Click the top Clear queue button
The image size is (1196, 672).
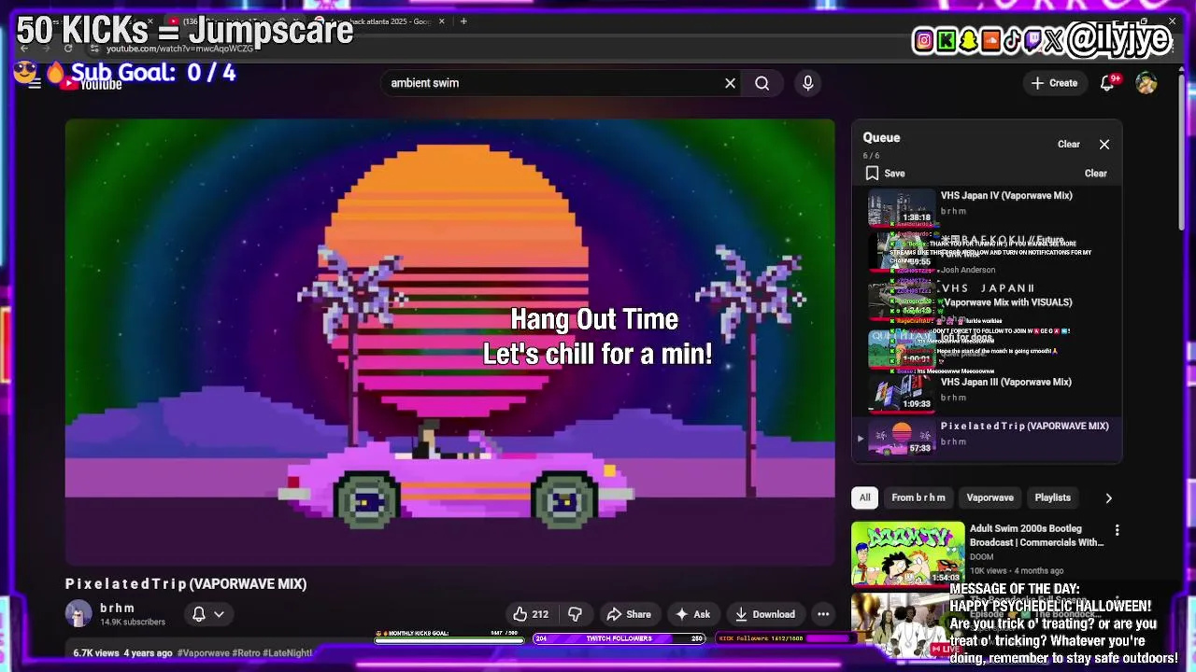point(1069,145)
